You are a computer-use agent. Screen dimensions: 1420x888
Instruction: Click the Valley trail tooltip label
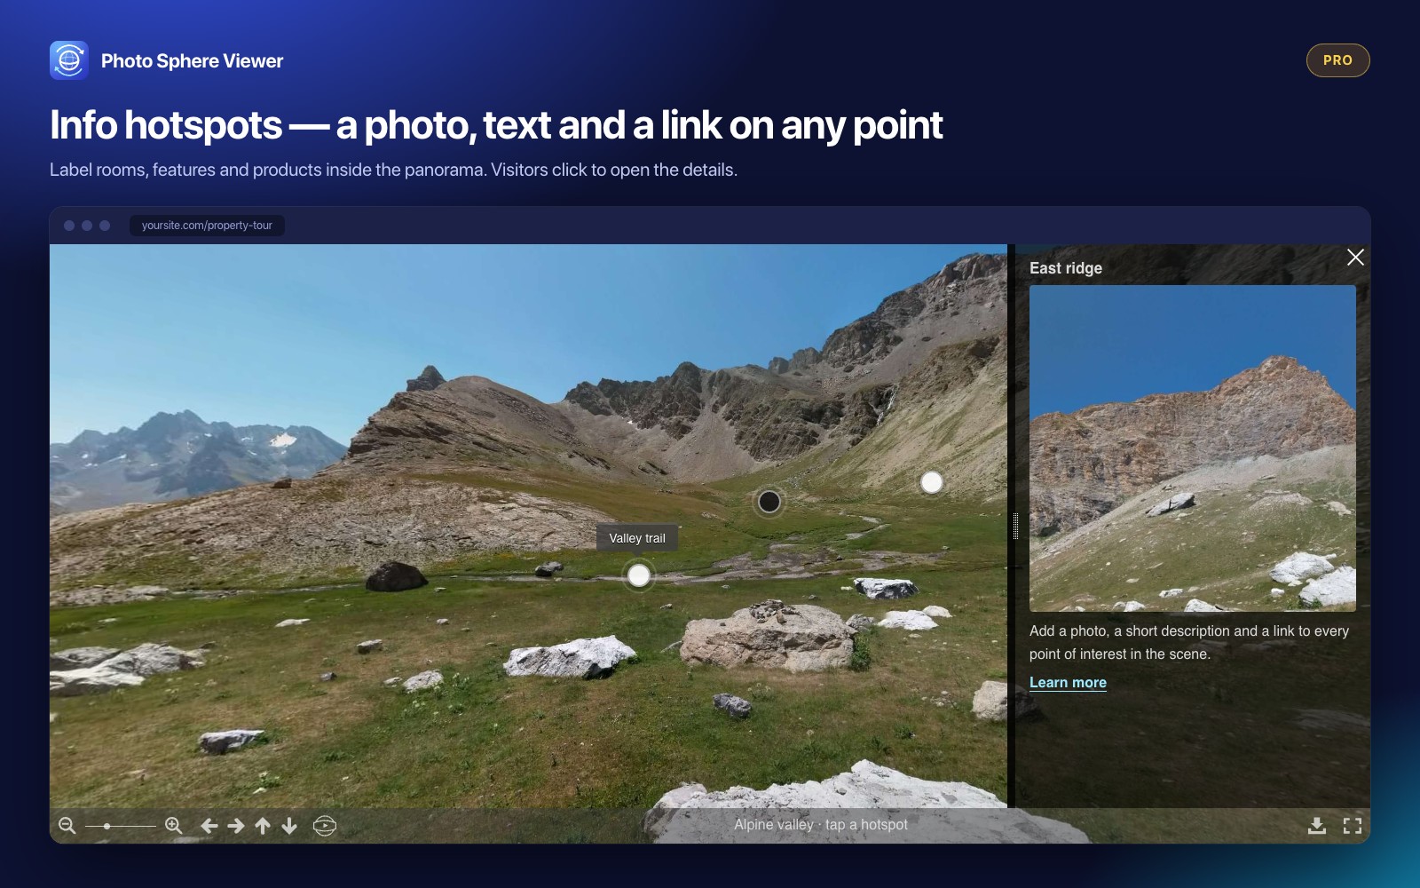(x=637, y=538)
